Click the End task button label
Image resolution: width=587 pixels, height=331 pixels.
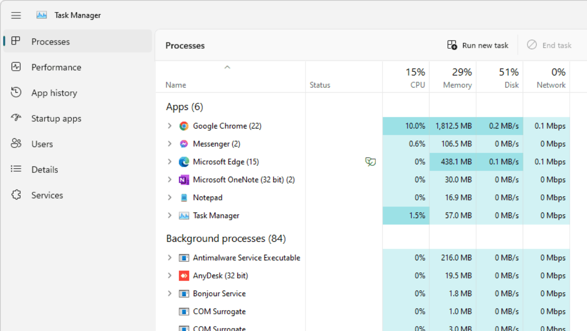(557, 45)
